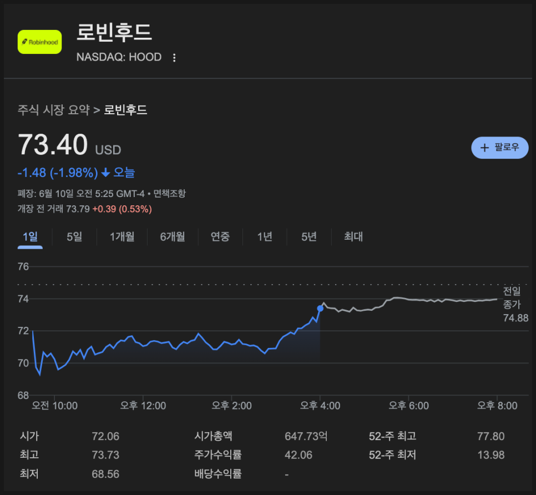Click the 개장 전 거래 73.79 text
Image resolution: width=536 pixels, height=495 pixels.
click(x=54, y=209)
